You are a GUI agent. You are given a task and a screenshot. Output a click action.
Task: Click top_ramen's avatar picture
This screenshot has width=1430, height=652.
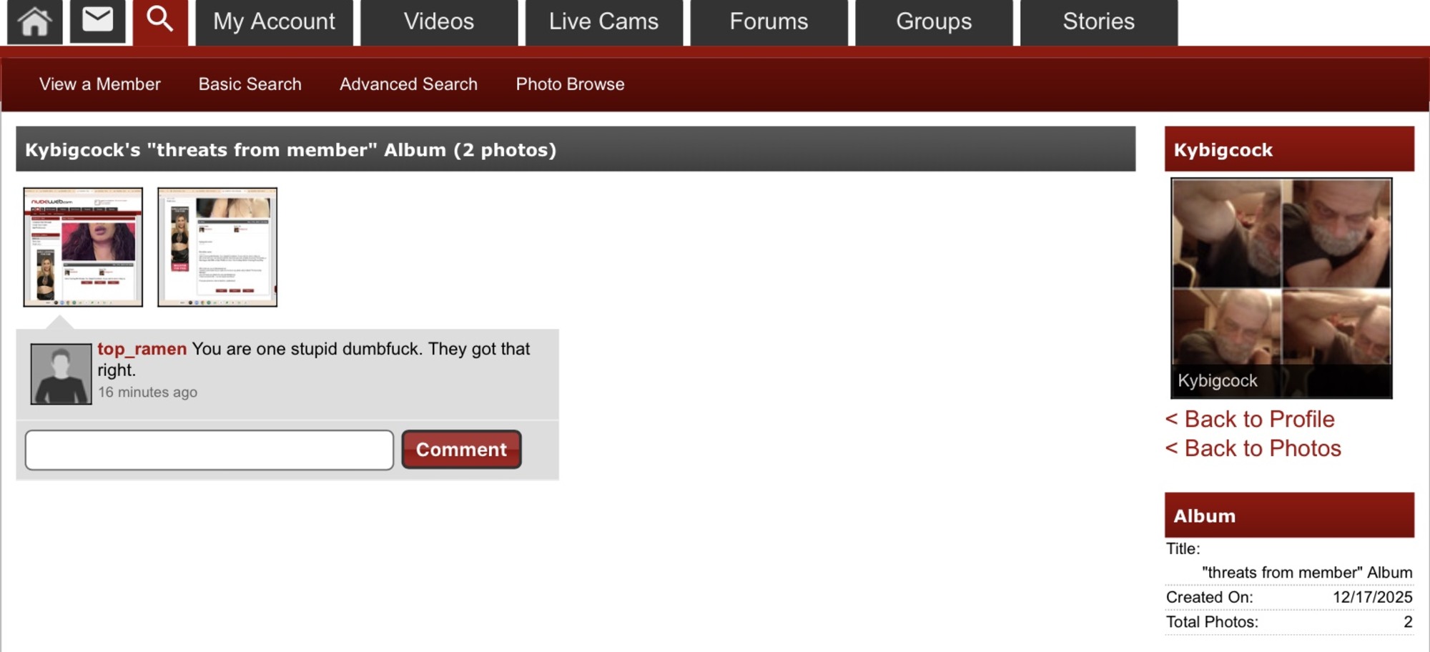click(x=61, y=374)
